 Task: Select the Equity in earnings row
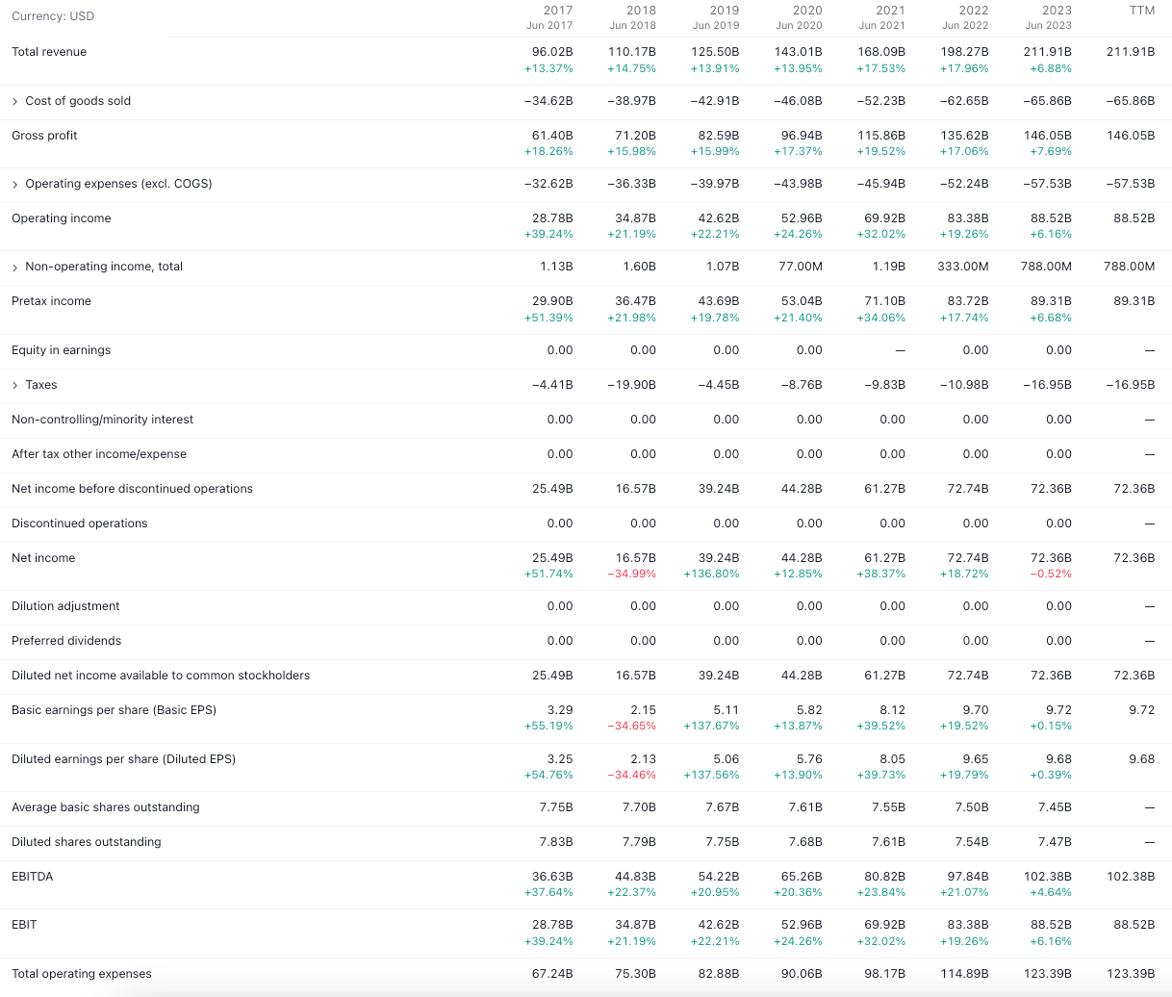[x=60, y=349]
